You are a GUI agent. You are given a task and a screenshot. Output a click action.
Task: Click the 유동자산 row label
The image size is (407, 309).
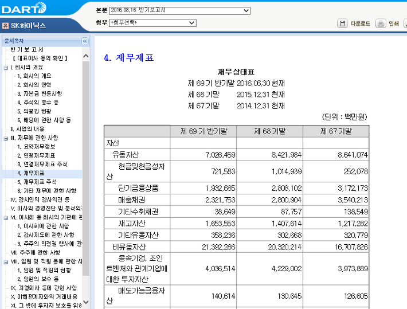[x=126, y=155]
